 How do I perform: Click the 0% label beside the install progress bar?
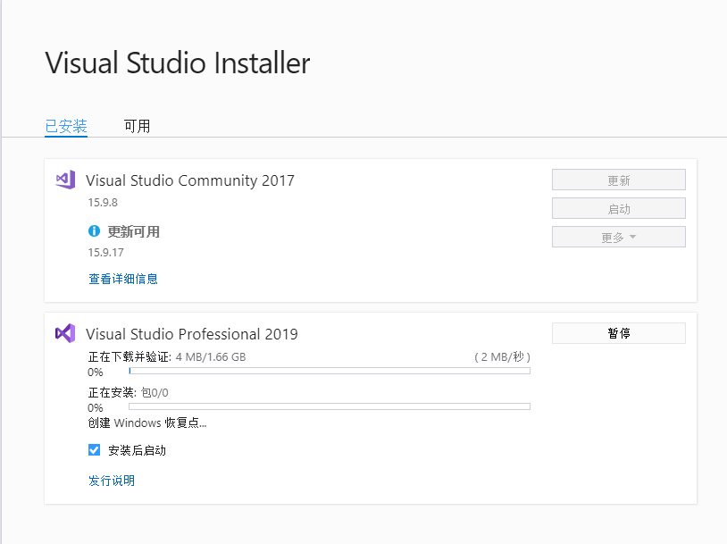click(x=96, y=408)
